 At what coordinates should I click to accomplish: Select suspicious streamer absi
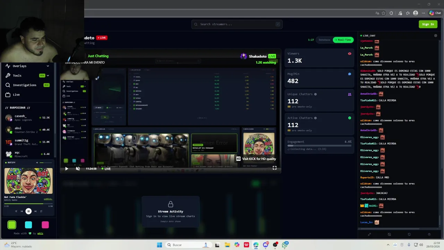click(28, 130)
